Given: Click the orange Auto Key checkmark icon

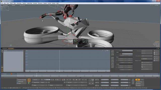Looking at the screenshot, I should (x=29, y=80).
